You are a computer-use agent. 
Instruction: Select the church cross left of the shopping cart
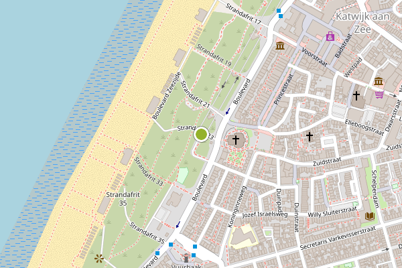click(356, 95)
